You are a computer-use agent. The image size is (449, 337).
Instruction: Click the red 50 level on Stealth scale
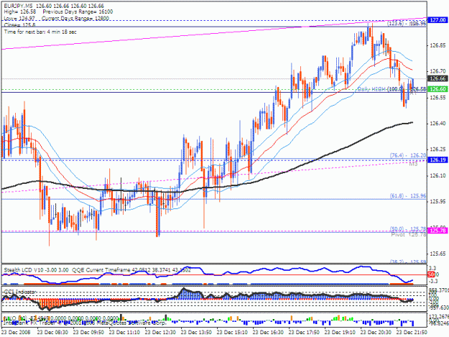(x=431, y=274)
